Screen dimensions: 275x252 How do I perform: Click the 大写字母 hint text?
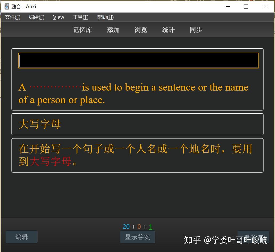[x=40, y=124]
